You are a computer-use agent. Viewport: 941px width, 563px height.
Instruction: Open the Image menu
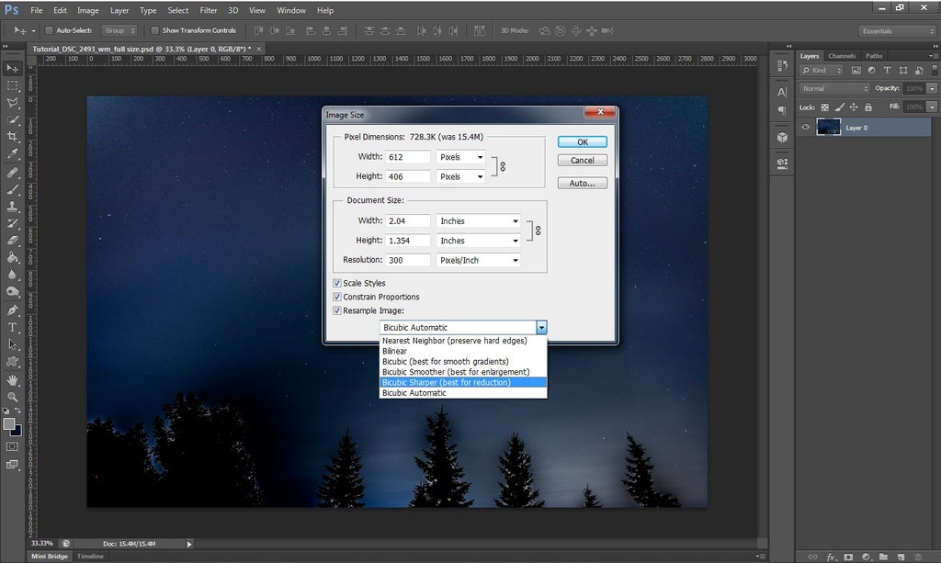(87, 10)
